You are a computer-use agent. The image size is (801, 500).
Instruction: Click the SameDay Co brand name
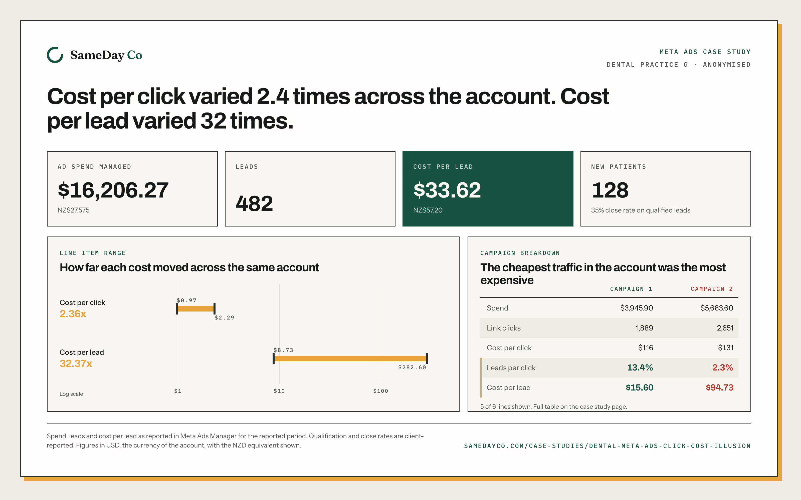pos(106,55)
